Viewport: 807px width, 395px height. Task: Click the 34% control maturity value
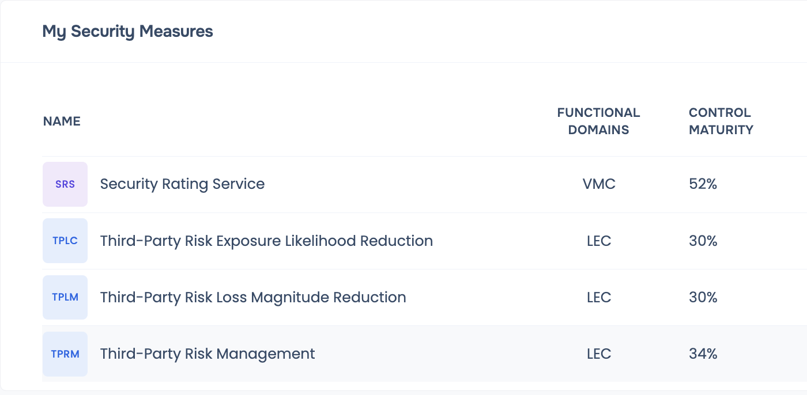click(703, 354)
